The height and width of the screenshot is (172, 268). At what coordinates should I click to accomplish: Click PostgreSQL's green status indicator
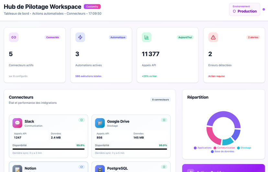tap(164, 167)
